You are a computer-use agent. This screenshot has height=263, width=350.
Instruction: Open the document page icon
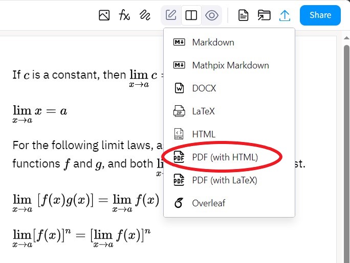(244, 15)
